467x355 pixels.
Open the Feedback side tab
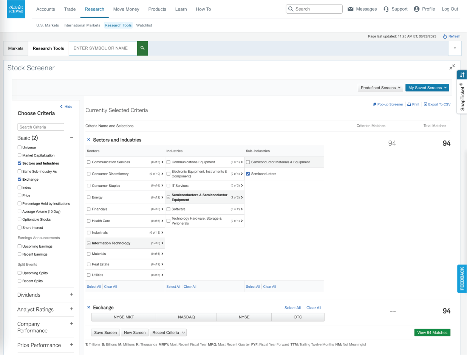pos(462,279)
